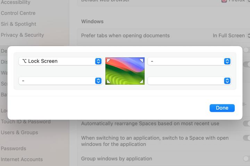
Task: Select Internet Accounts in the sidebar
Action: click(x=22, y=159)
